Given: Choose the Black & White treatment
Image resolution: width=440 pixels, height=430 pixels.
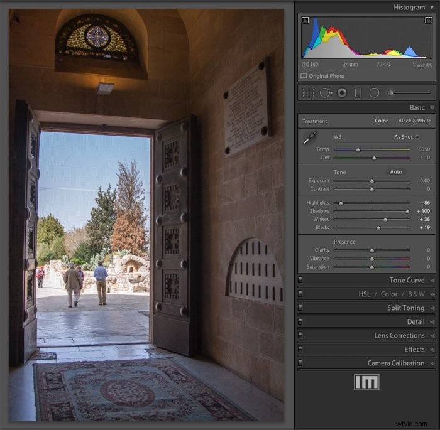Looking at the screenshot, I should tap(414, 121).
